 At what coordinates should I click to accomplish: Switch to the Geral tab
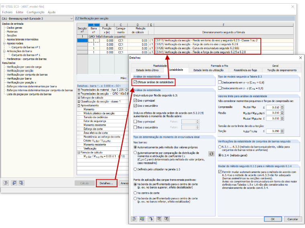[275, 66]
